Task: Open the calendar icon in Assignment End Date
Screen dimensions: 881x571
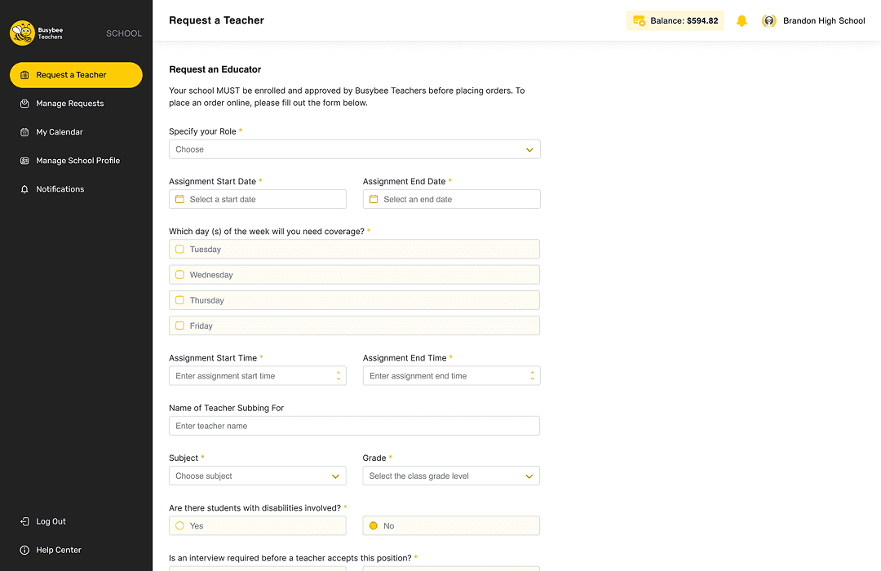Action: point(374,199)
